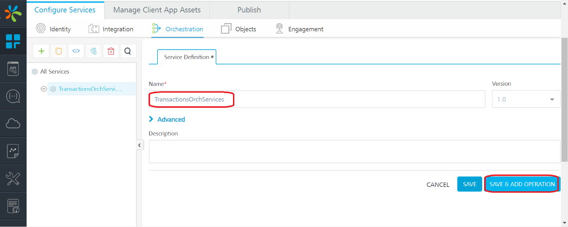Open the code view toolbar icon

tap(76, 51)
